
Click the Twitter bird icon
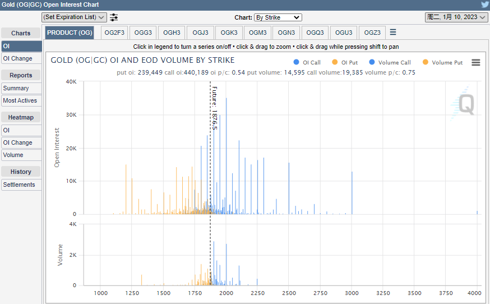tap(484, 4)
